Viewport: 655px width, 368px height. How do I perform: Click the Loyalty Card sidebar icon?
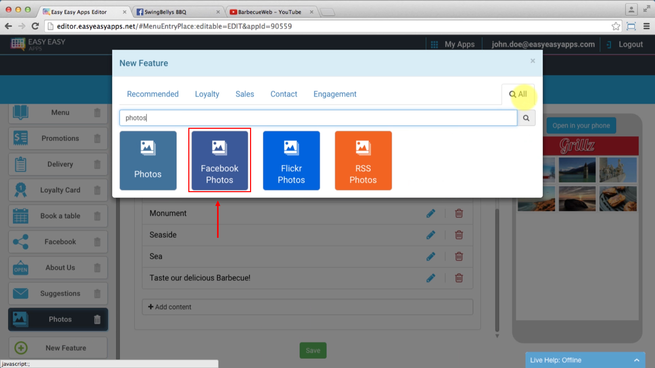(21, 189)
